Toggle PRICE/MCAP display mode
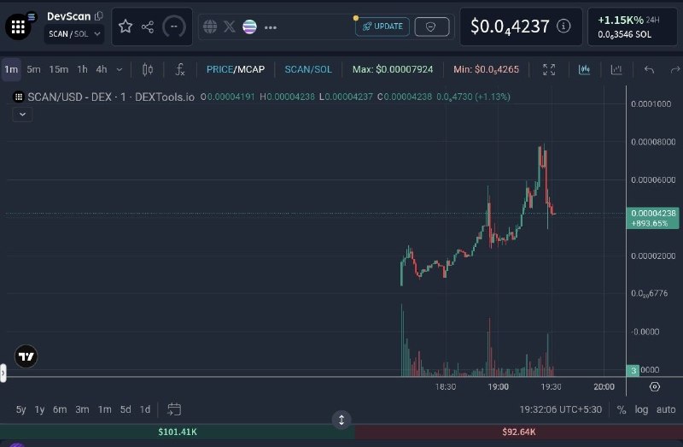This screenshot has height=447, width=683. [236, 69]
